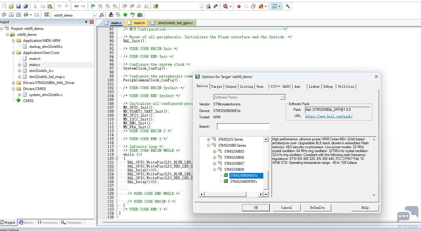The image size is (421, 231).
Task: Switch to the main.h editor tab
Action: point(137,23)
